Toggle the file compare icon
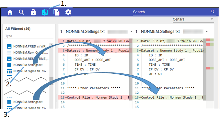Image resolution: width=220 pixels, height=120 pixels. [45, 12]
